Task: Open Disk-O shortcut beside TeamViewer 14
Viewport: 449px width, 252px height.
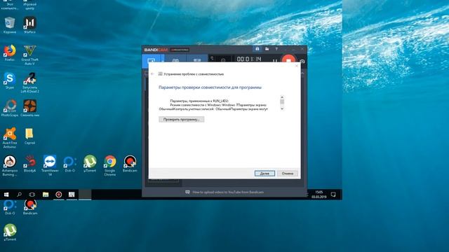Action: [x=70, y=164]
